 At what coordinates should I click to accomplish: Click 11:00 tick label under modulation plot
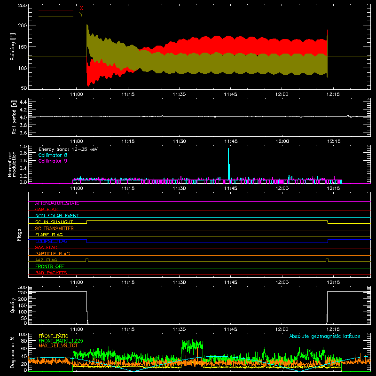point(77,188)
